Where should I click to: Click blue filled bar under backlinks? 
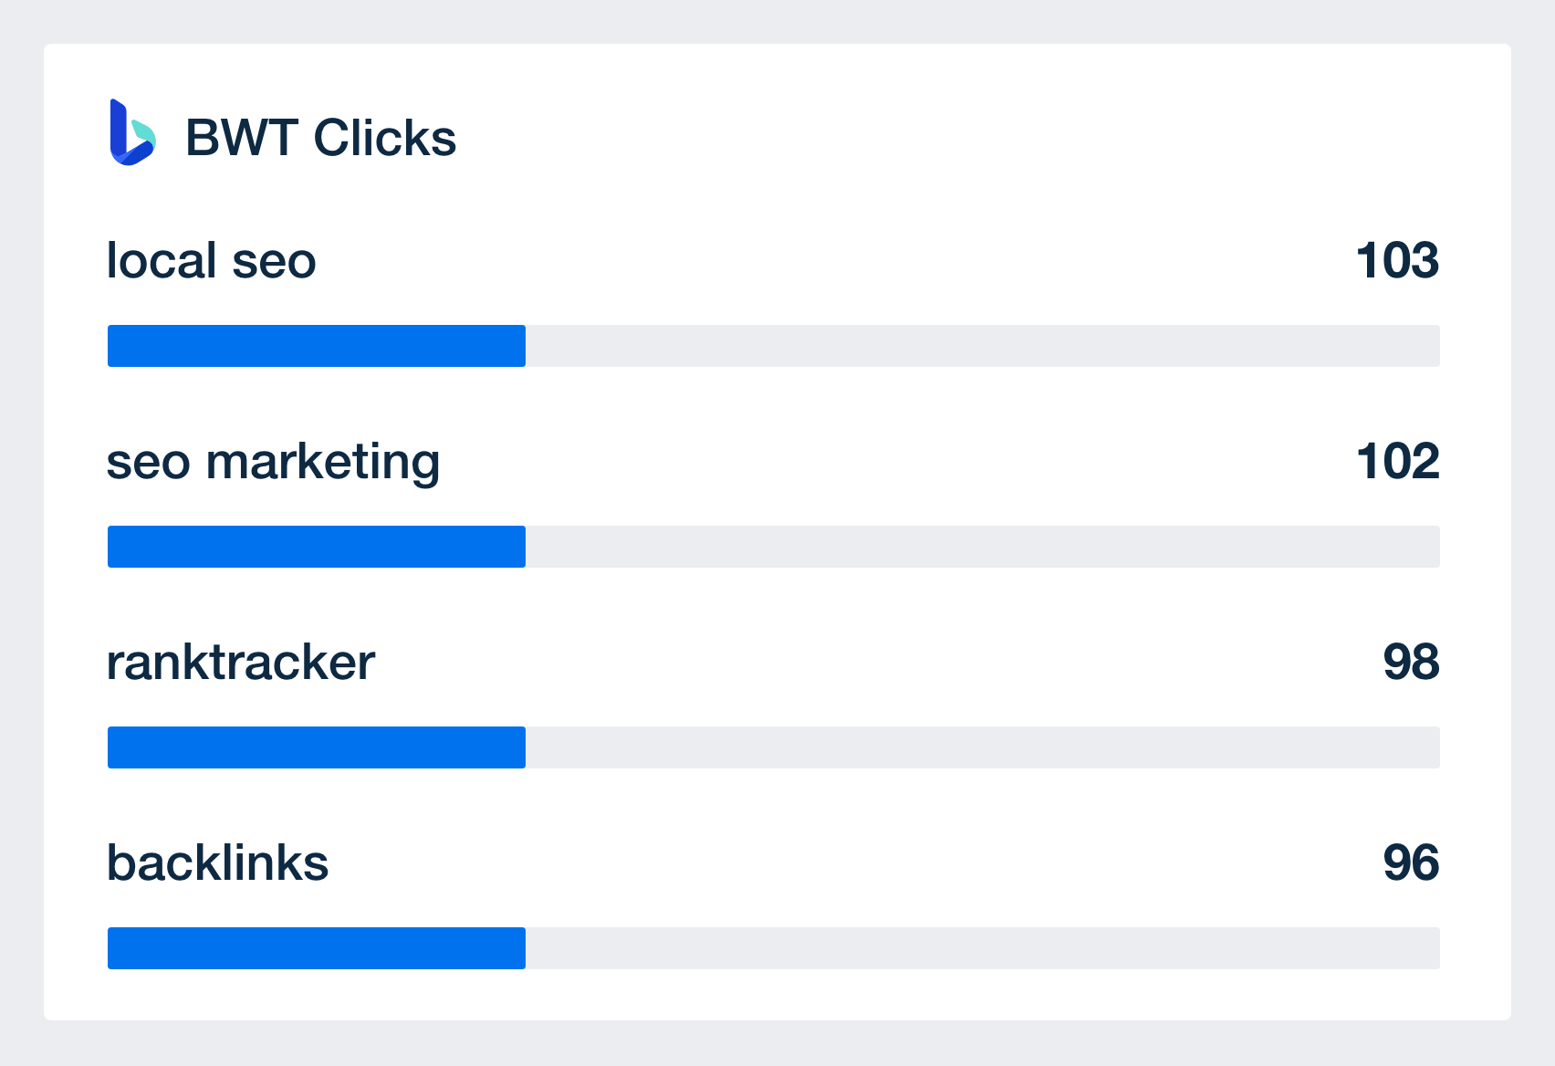pos(317,948)
